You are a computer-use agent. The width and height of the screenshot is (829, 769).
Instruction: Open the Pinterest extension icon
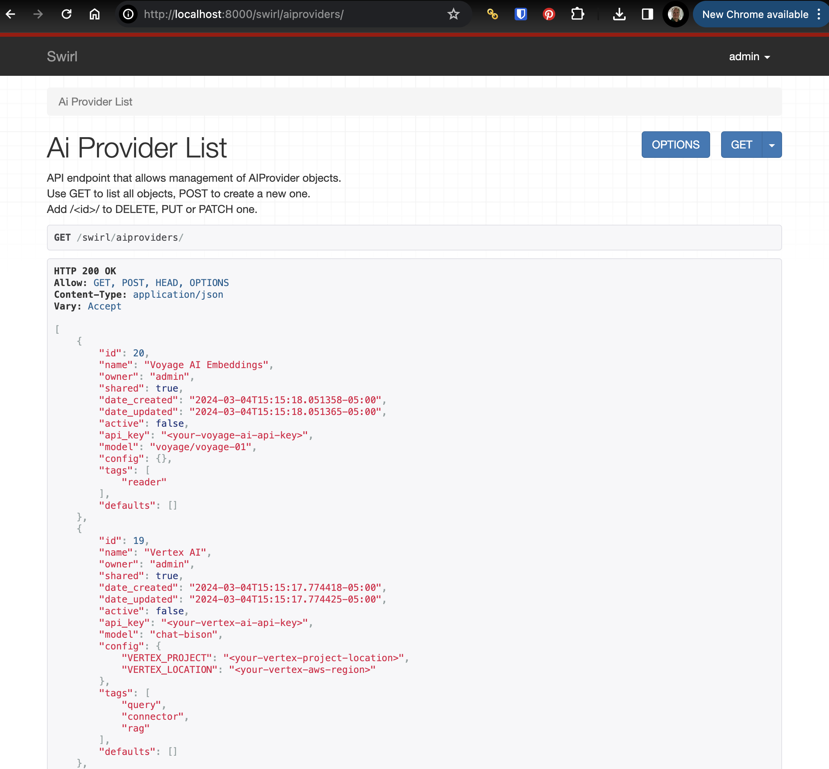549,14
